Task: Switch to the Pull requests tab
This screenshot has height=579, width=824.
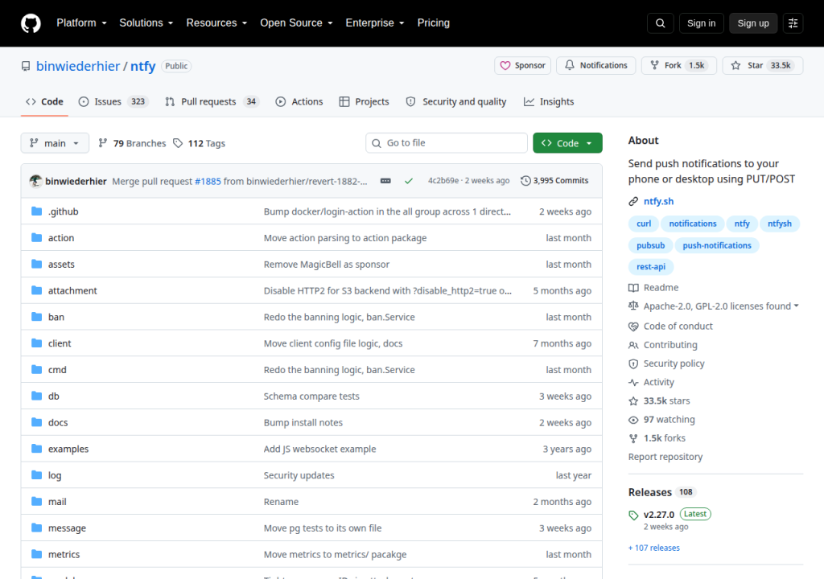Action: (212, 101)
